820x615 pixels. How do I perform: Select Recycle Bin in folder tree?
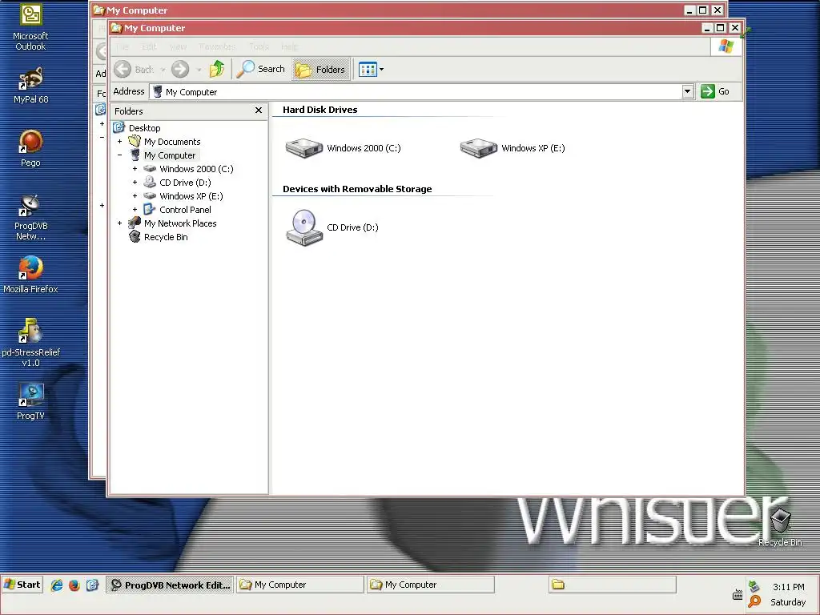[x=166, y=237]
